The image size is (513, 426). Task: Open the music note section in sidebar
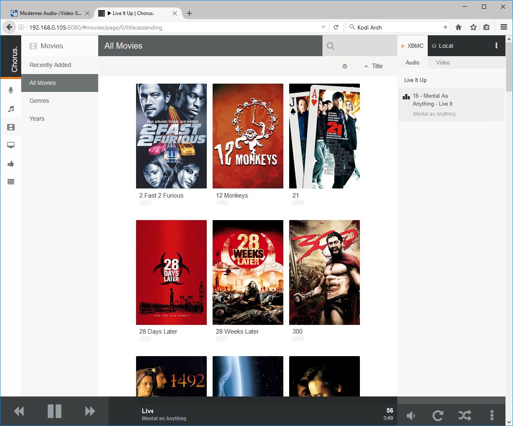click(11, 109)
